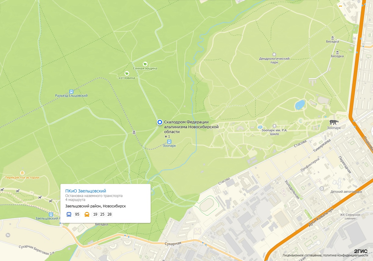
Task: Click the Разъезд Ельцовский train stop icon
Action: (71, 91)
